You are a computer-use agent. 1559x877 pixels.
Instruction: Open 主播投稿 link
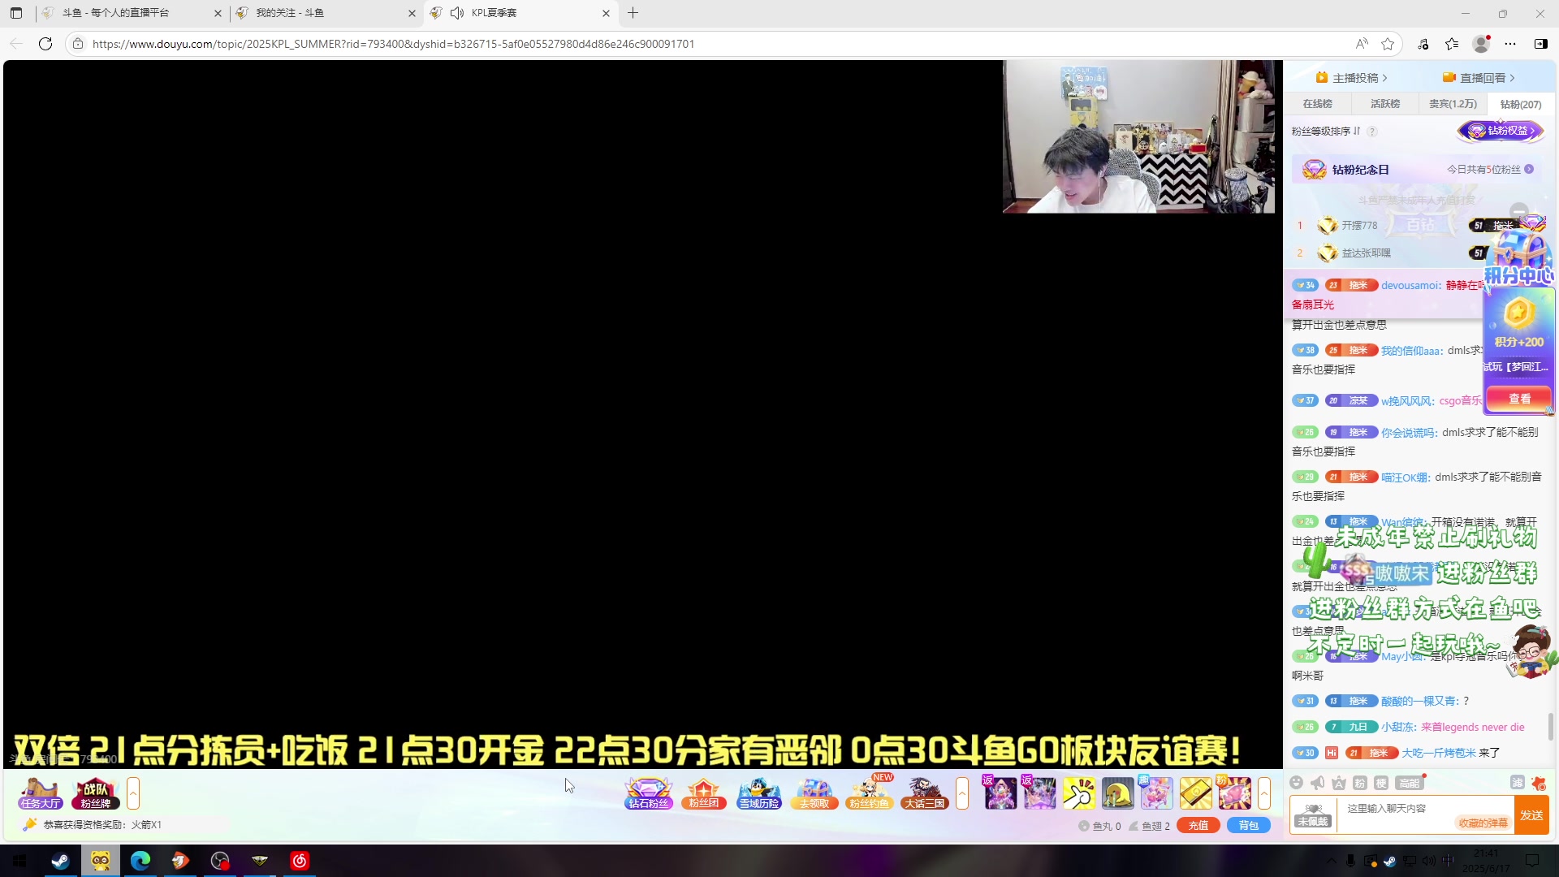[1352, 78]
